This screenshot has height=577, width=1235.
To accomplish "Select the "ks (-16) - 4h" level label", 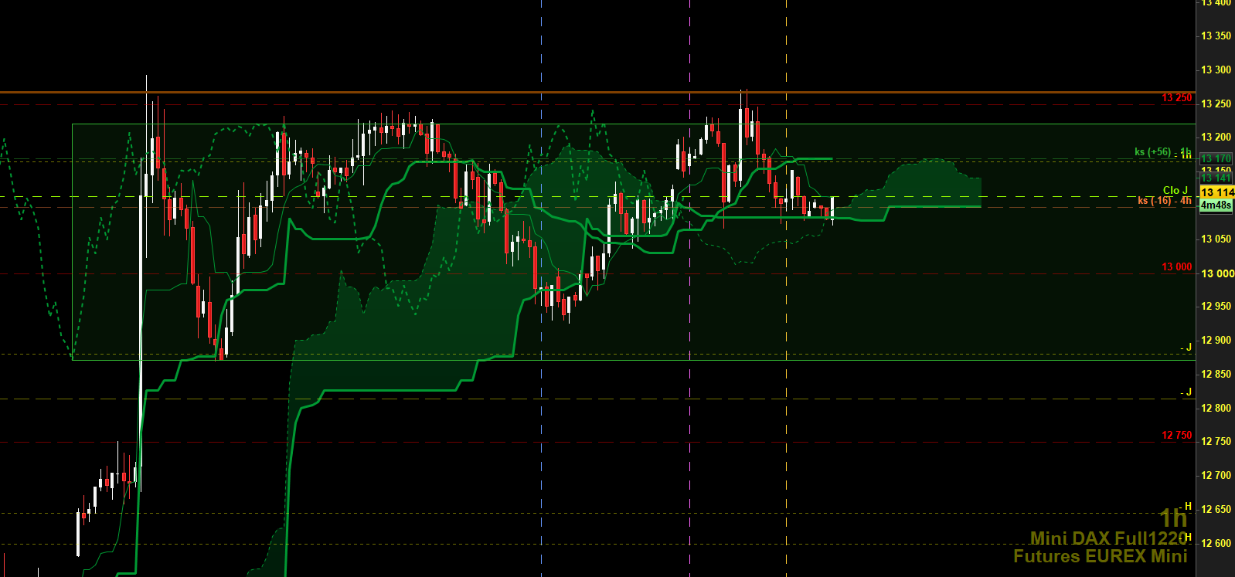I will click(1165, 201).
